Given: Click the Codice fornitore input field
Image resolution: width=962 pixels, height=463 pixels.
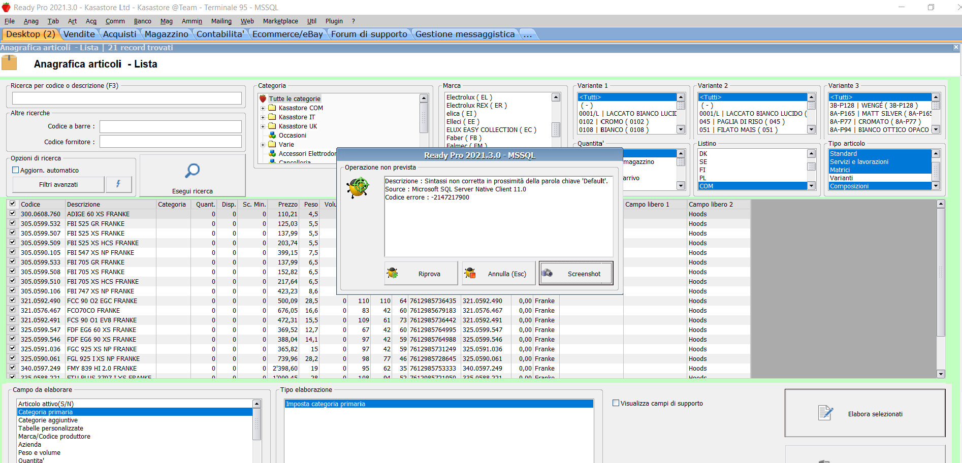Looking at the screenshot, I should pyautogui.click(x=171, y=142).
